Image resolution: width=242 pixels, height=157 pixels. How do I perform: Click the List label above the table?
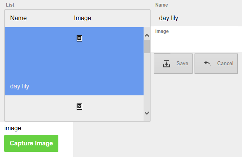point(10,5)
